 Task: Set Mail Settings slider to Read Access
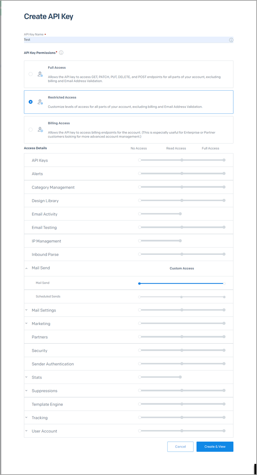pyautogui.click(x=182, y=310)
